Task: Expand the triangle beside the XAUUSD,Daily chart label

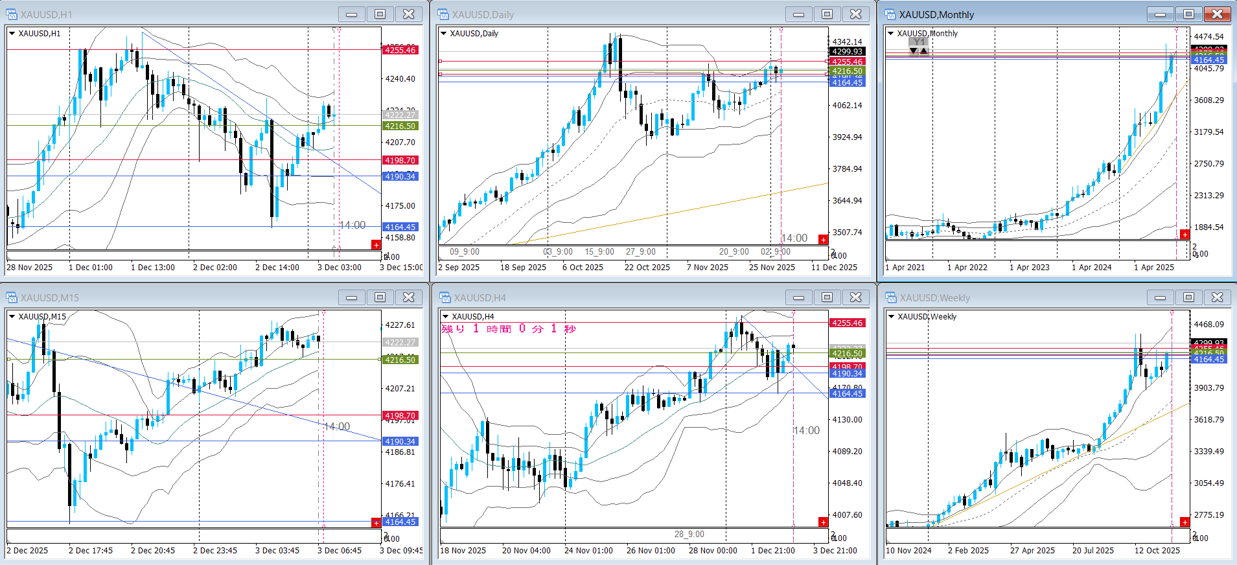Action: pos(443,34)
